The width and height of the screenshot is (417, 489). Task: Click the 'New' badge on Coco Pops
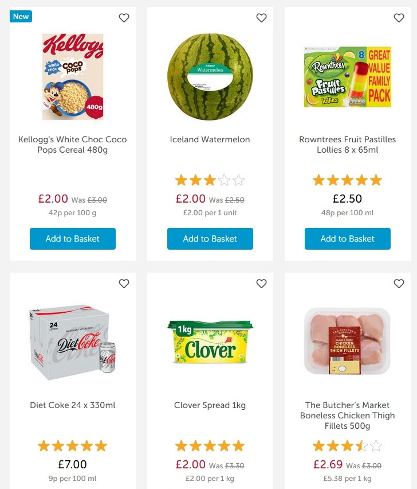click(21, 17)
